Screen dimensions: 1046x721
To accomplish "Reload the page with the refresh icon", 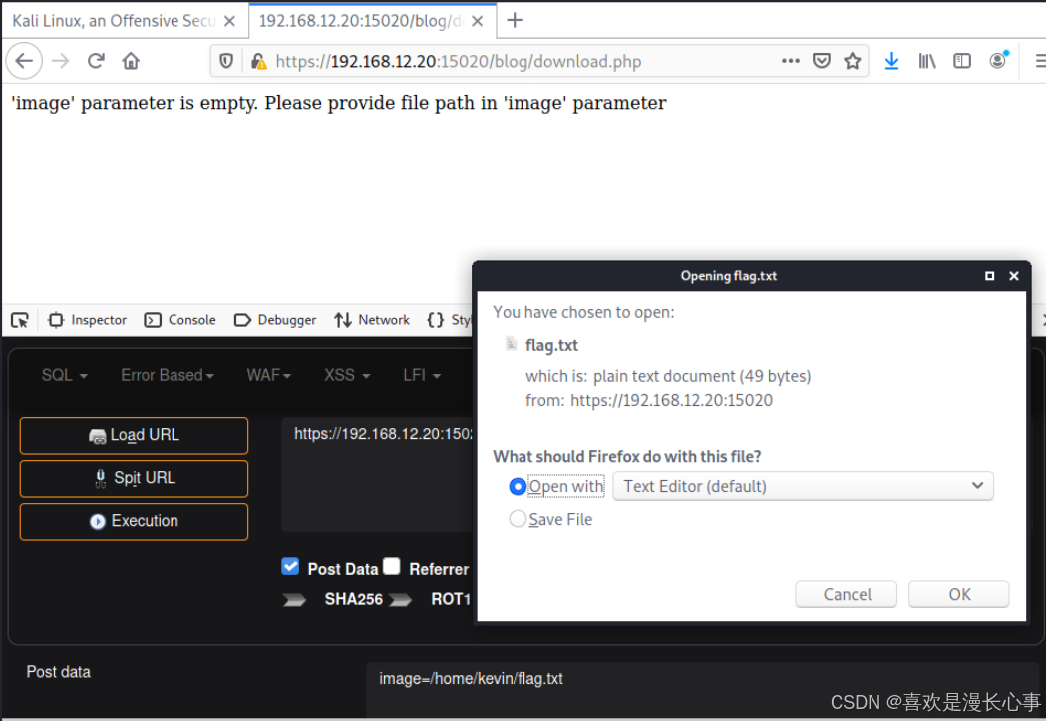I will (96, 61).
